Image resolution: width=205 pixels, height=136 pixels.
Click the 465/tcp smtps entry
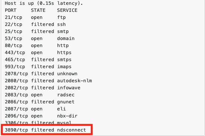(x=38, y=60)
